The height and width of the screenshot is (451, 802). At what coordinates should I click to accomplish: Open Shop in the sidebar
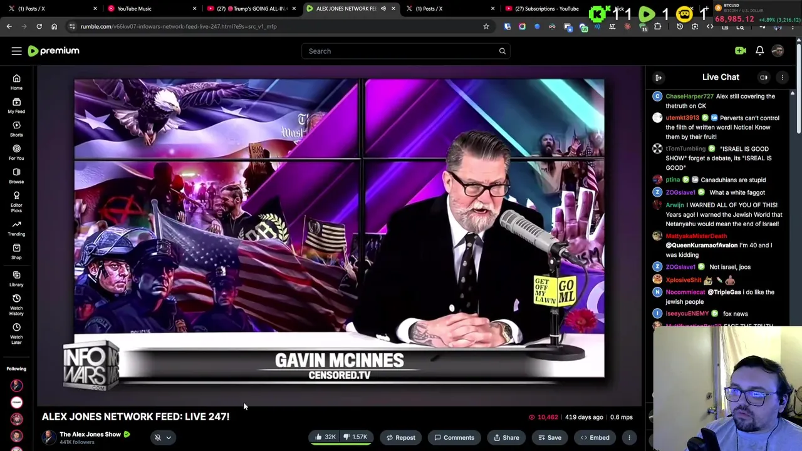point(16,252)
